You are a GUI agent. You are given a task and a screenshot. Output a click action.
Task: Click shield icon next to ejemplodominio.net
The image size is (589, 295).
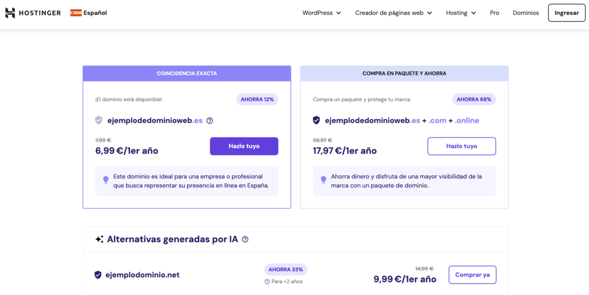pos(98,275)
